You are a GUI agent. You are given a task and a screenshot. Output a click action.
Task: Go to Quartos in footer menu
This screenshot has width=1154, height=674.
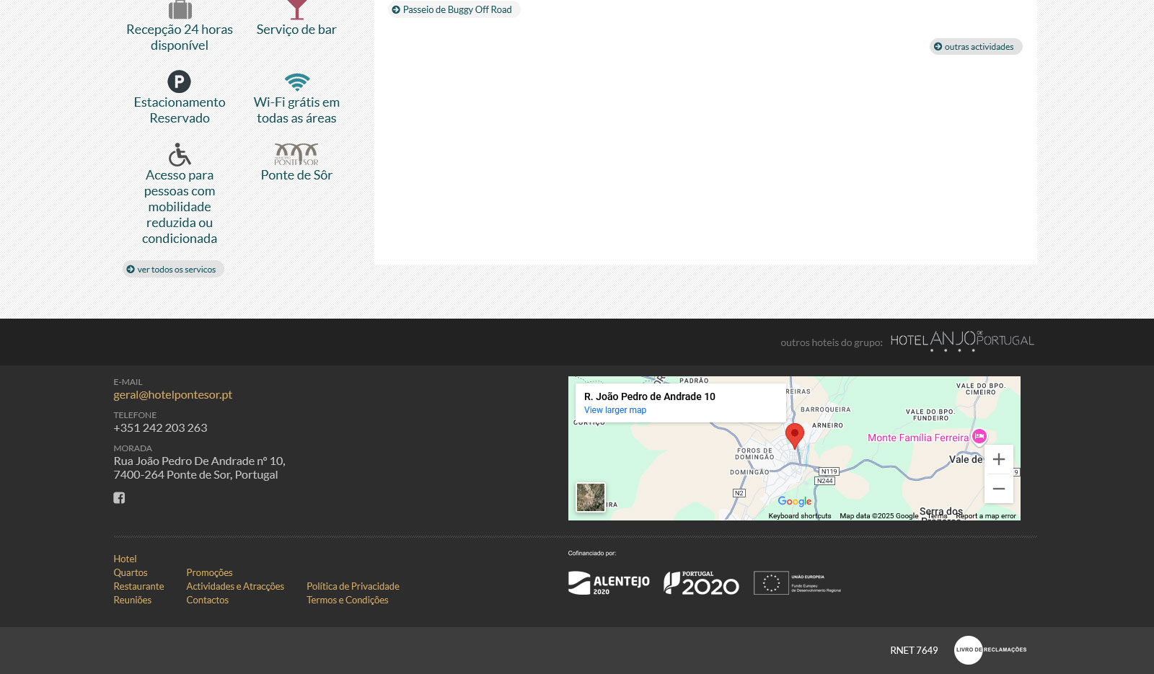(131, 573)
